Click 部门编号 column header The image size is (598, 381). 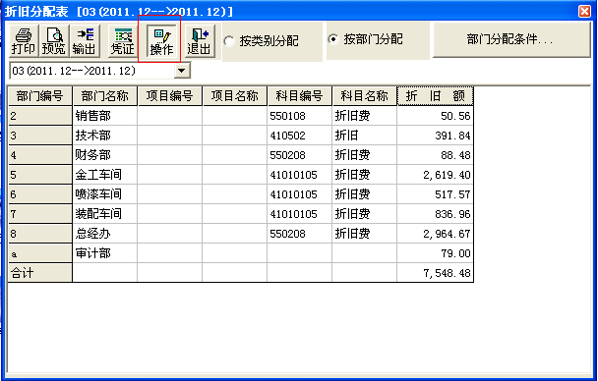point(40,96)
